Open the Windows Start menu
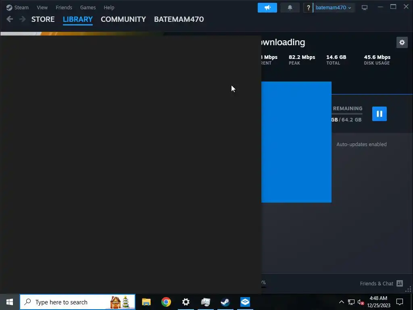 click(10, 302)
